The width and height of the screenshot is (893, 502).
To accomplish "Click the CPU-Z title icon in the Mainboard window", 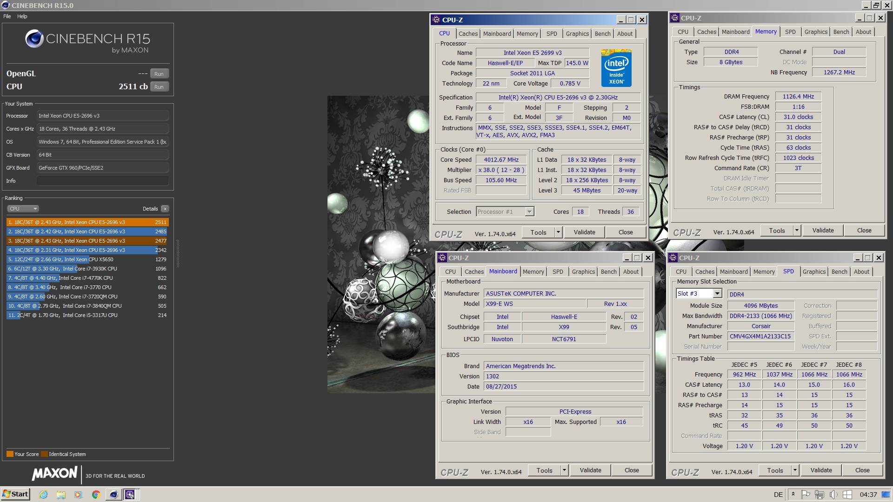I will click(x=442, y=258).
